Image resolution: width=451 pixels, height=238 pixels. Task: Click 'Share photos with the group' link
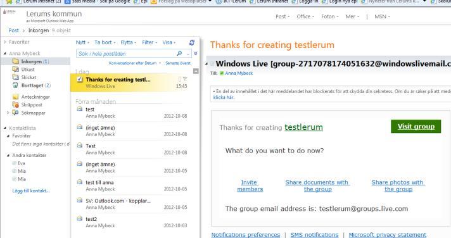click(x=398, y=185)
